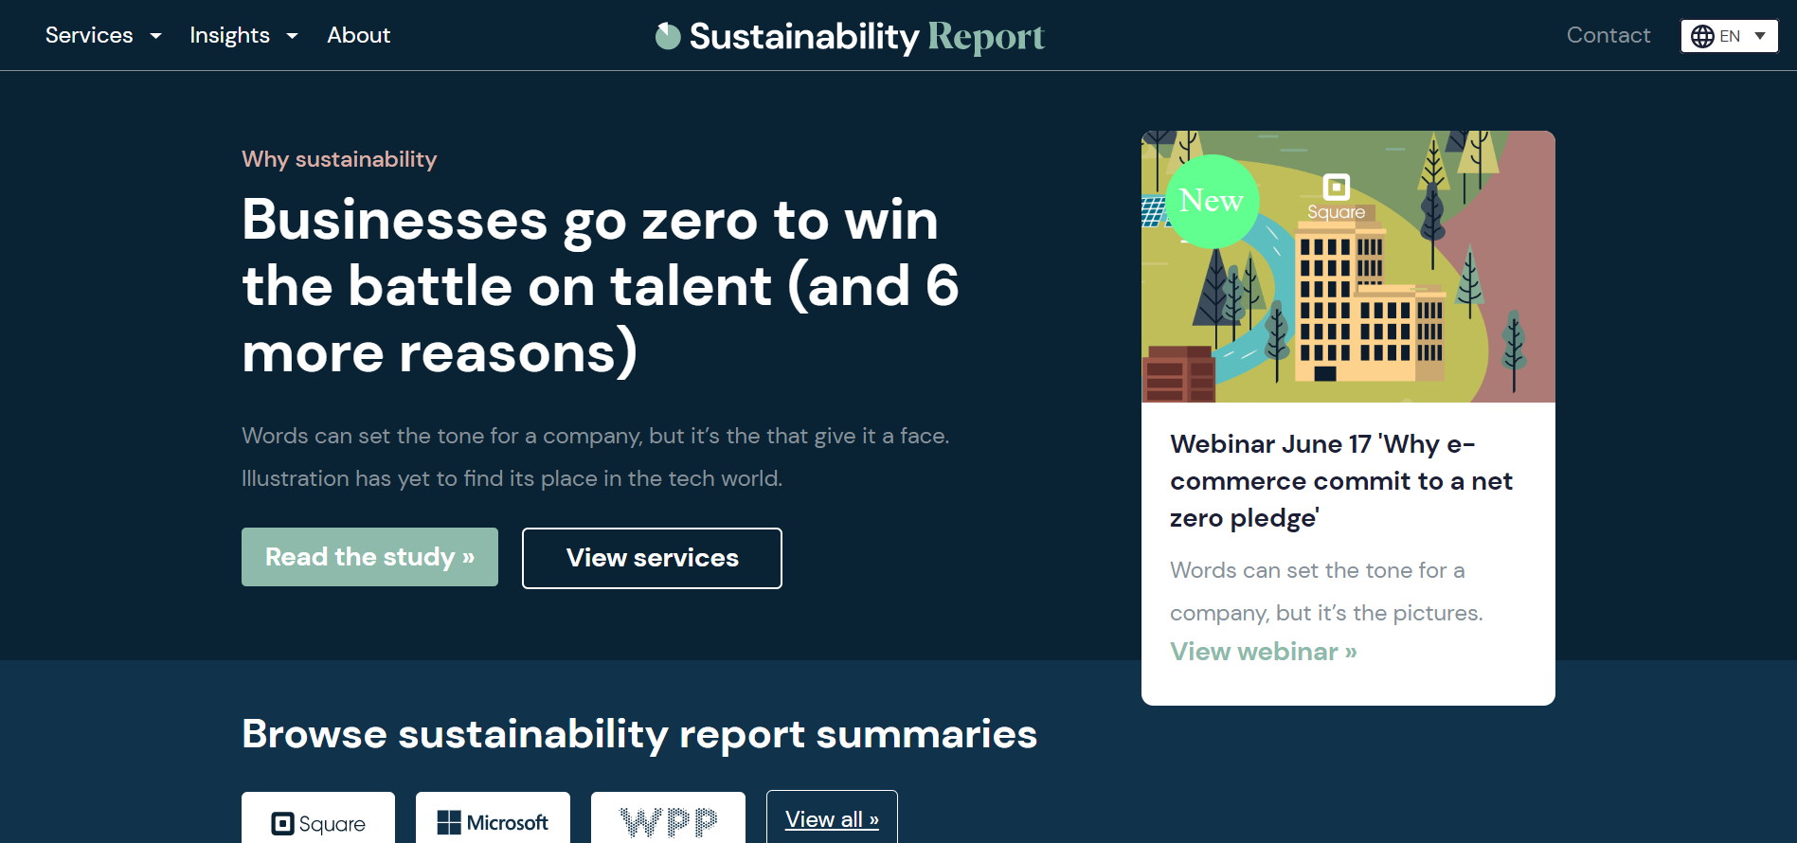Click the webinar June 17 title
1797x843 pixels.
pyautogui.click(x=1340, y=481)
